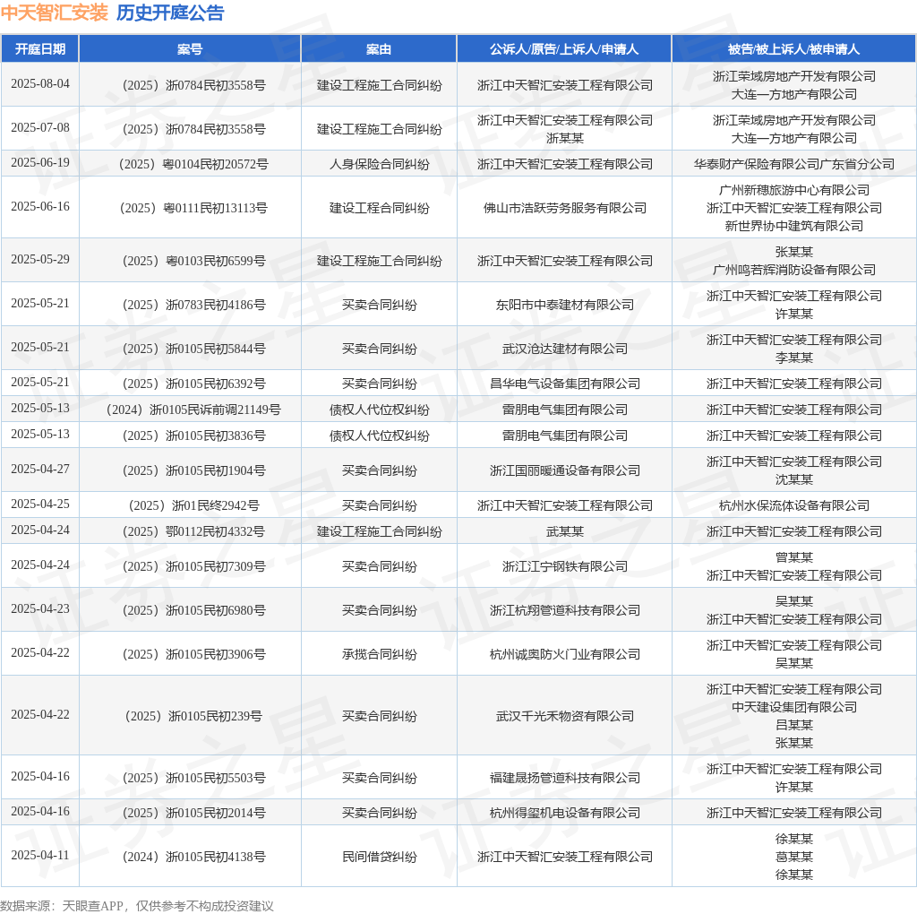Select 杭州水保流体设备有限公司 cell
917x914 pixels.
793,505
